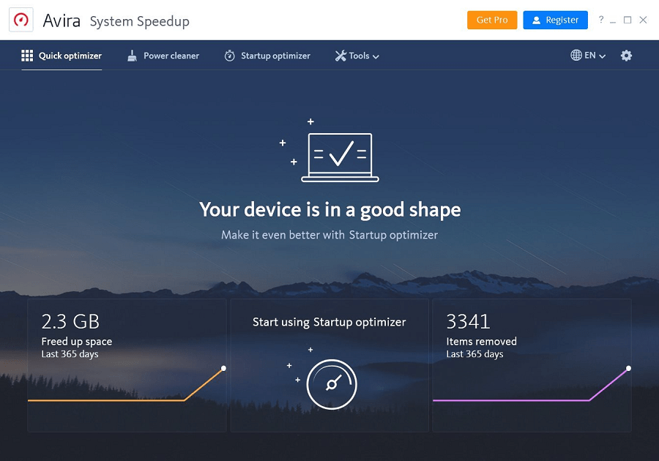Click Your device is in a good shape heading

(330, 209)
